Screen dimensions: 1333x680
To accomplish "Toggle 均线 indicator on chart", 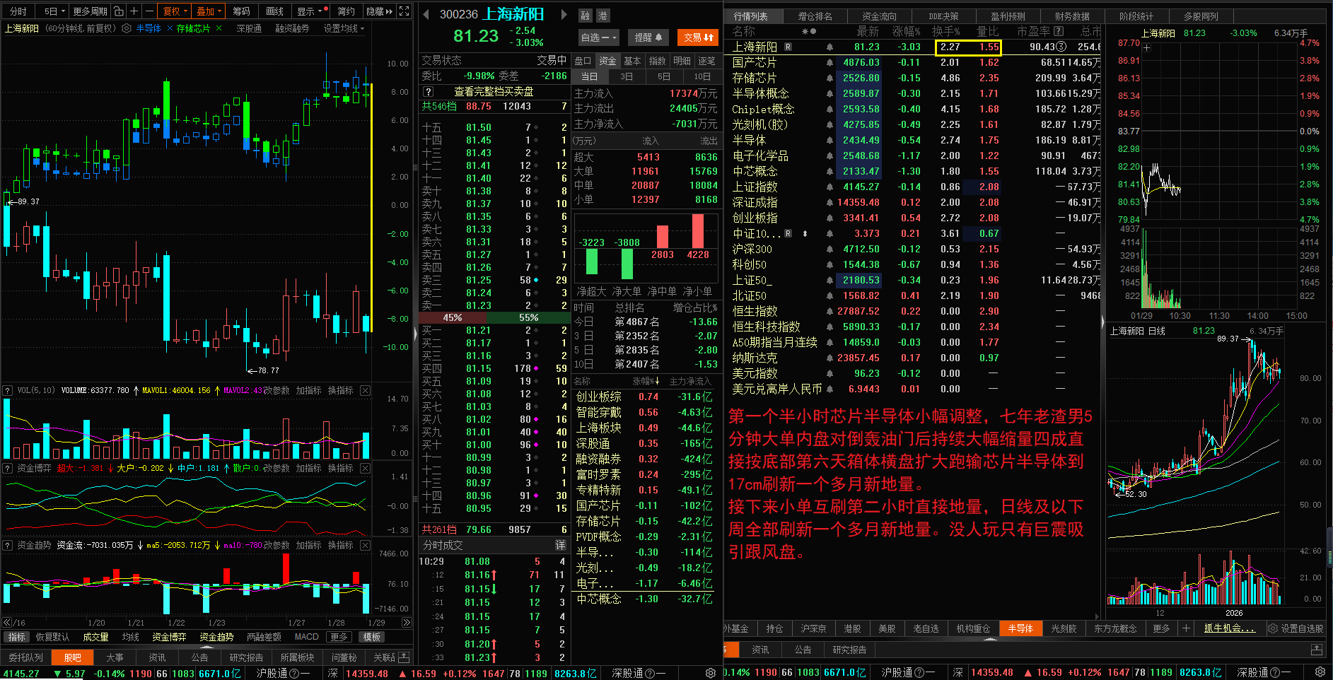I will coord(131,637).
